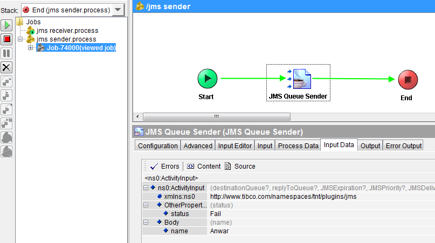The width and height of the screenshot is (435, 243).
Task: Switch to the Input tab
Action: point(265,145)
